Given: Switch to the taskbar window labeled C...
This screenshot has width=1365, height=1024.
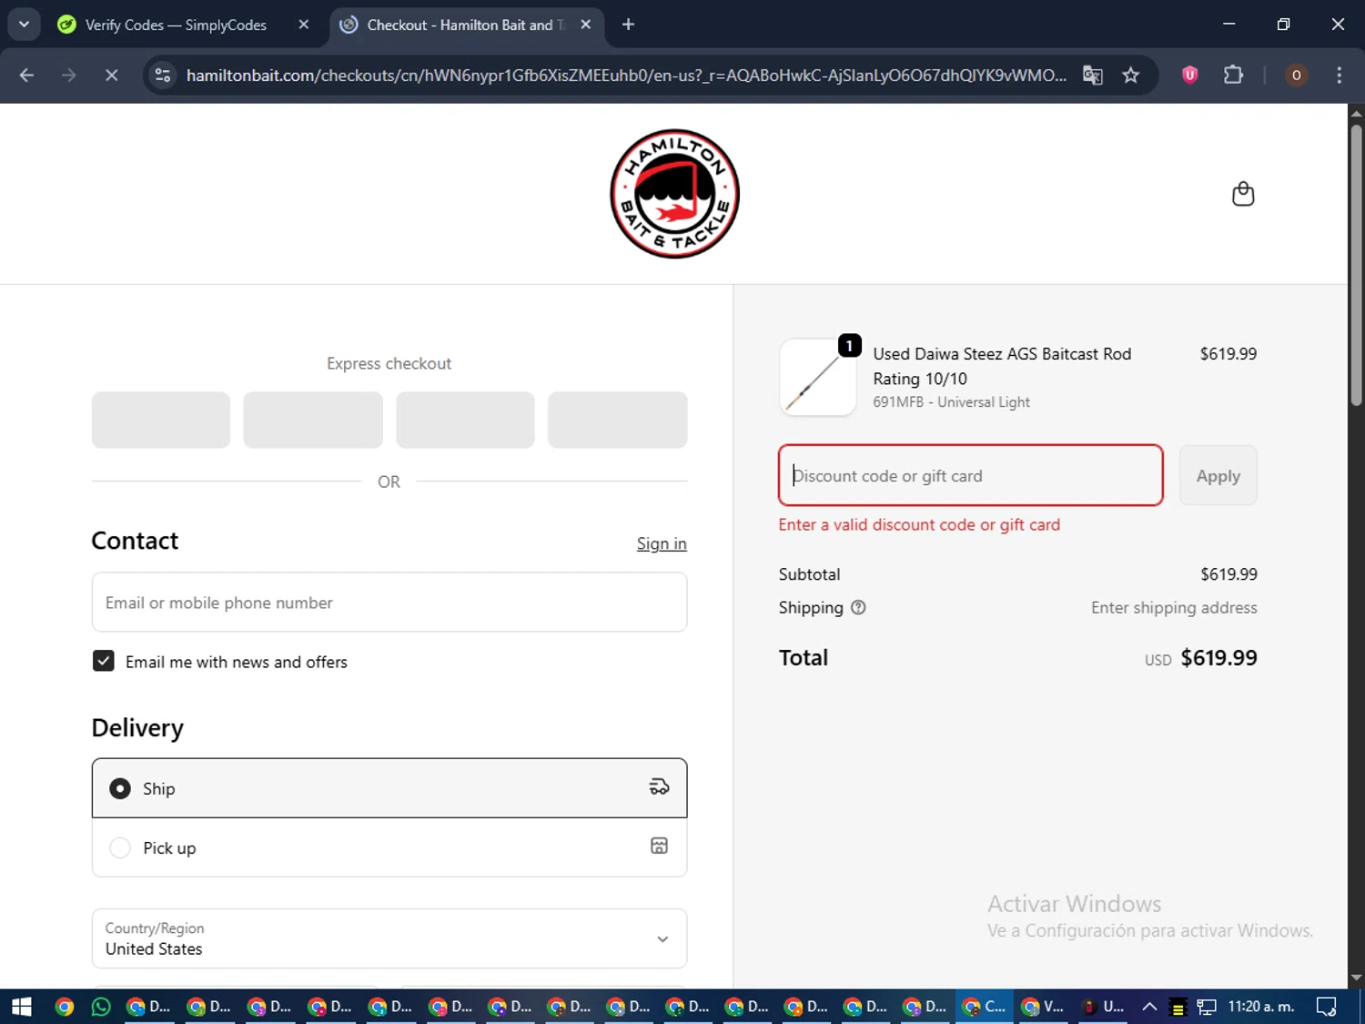Looking at the screenshot, I should (986, 1007).
